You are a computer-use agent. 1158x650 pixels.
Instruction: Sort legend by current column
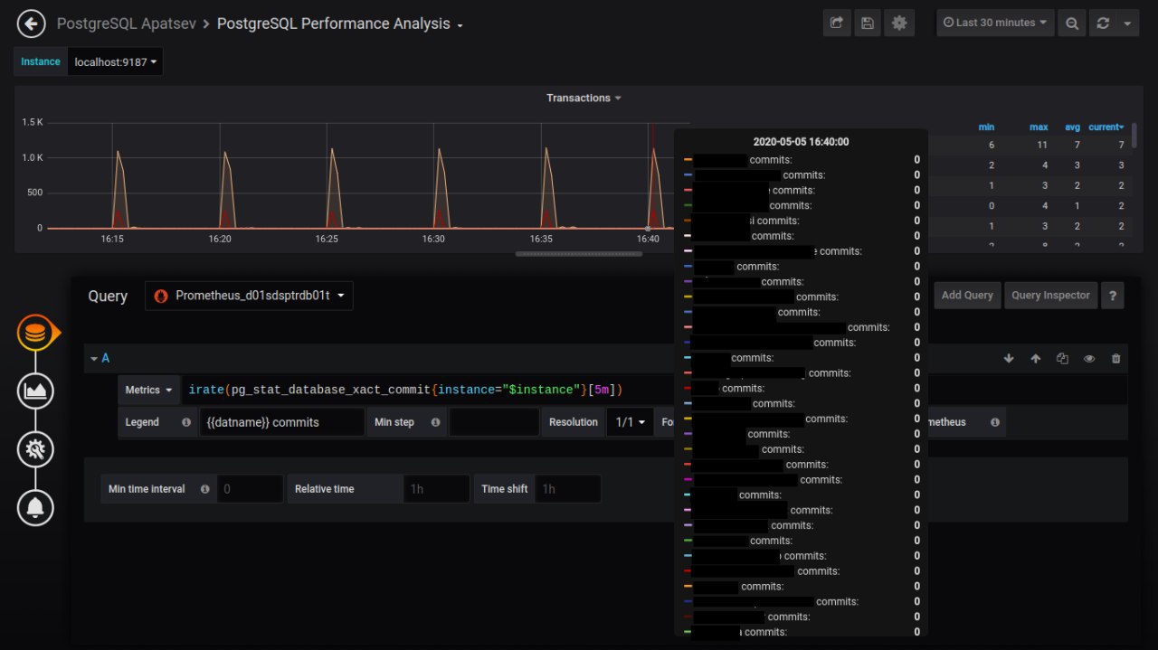(x=1106, y=127)
